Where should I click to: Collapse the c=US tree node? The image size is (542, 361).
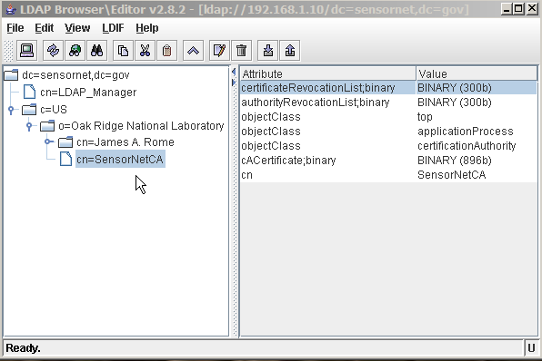tap(11, 110)
